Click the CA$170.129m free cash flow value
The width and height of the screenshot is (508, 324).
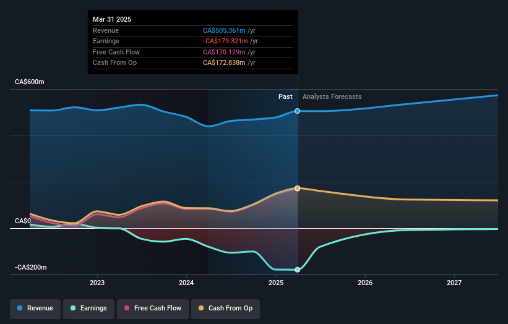224,52
